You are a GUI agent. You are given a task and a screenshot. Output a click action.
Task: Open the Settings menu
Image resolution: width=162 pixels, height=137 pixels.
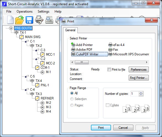coord(44,12)
